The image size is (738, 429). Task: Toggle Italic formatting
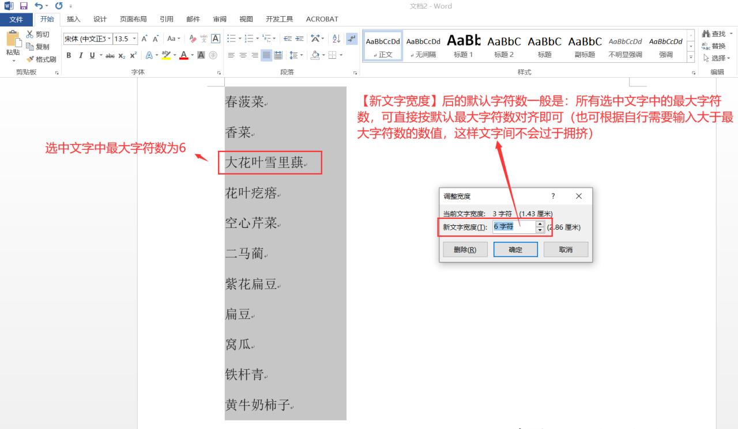[81, 55]
